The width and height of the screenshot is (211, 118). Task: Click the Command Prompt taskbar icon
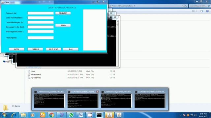(x=99, y=115)
